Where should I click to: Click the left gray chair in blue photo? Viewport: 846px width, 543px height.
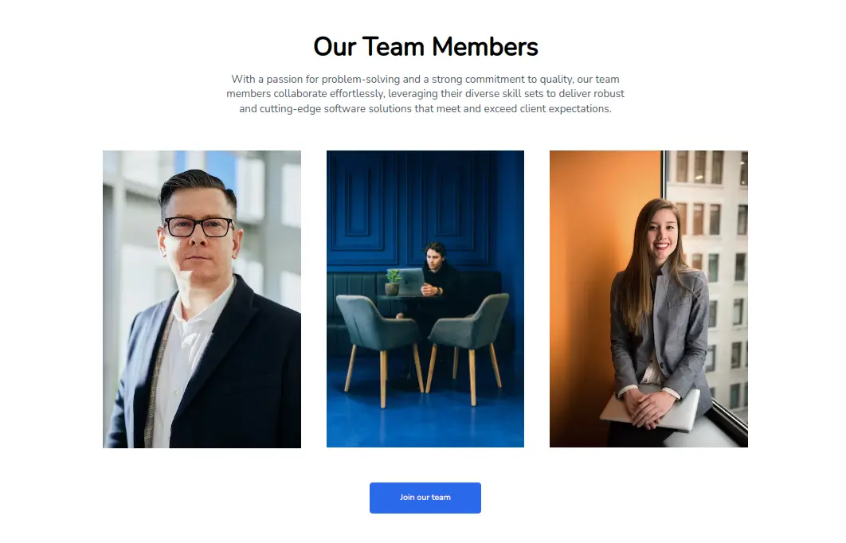(x=378, y=345)
